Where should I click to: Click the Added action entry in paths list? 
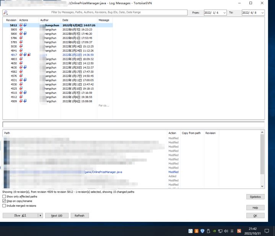pos(172,176)
